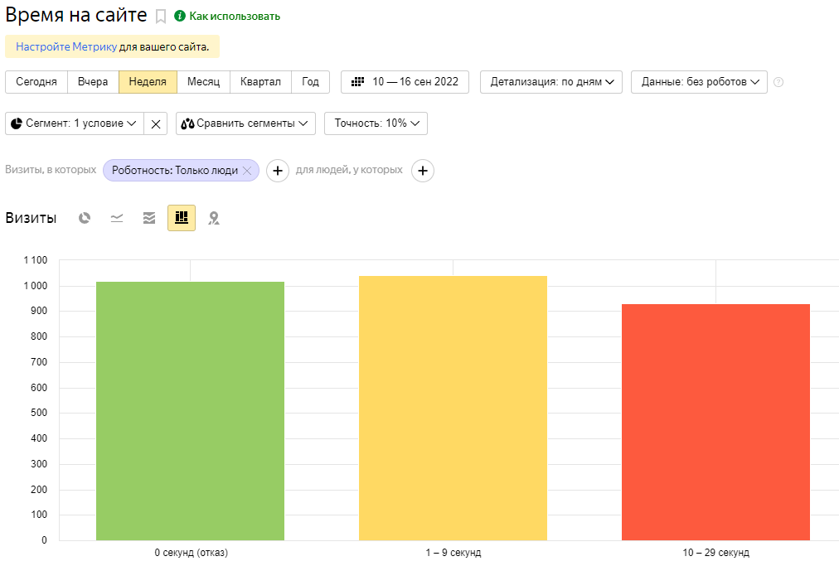
Task: Switch to map chart view
Action: (214, 218)
